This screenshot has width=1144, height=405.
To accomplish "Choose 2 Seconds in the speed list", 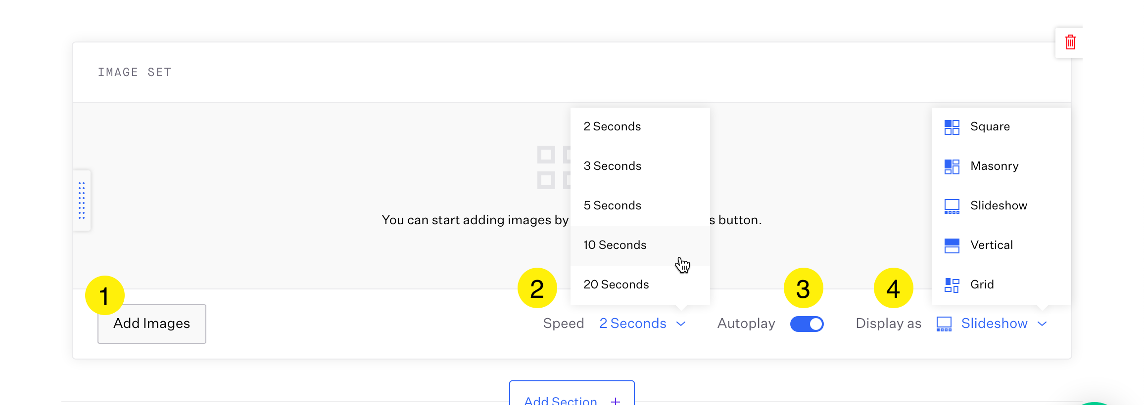I will click(x=612, y=126).
